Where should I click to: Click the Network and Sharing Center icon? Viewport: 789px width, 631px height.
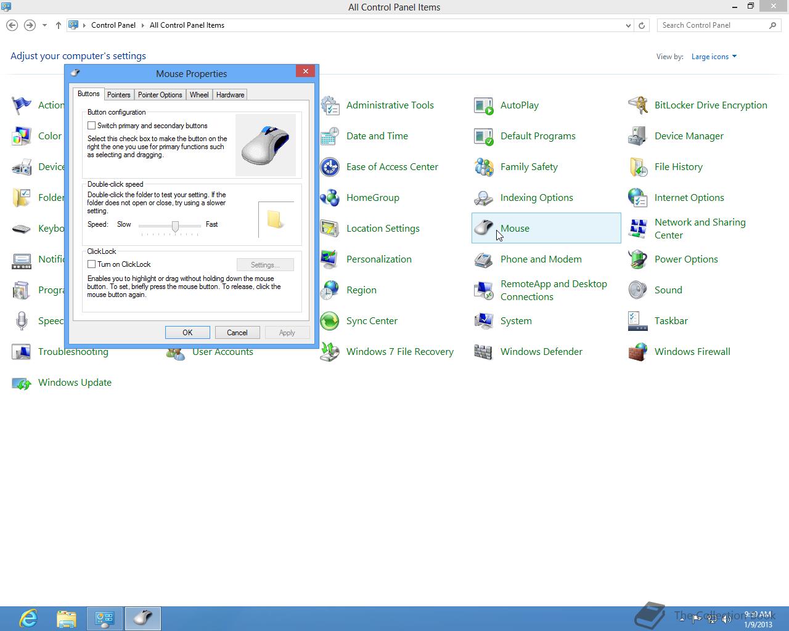[638, 229]
